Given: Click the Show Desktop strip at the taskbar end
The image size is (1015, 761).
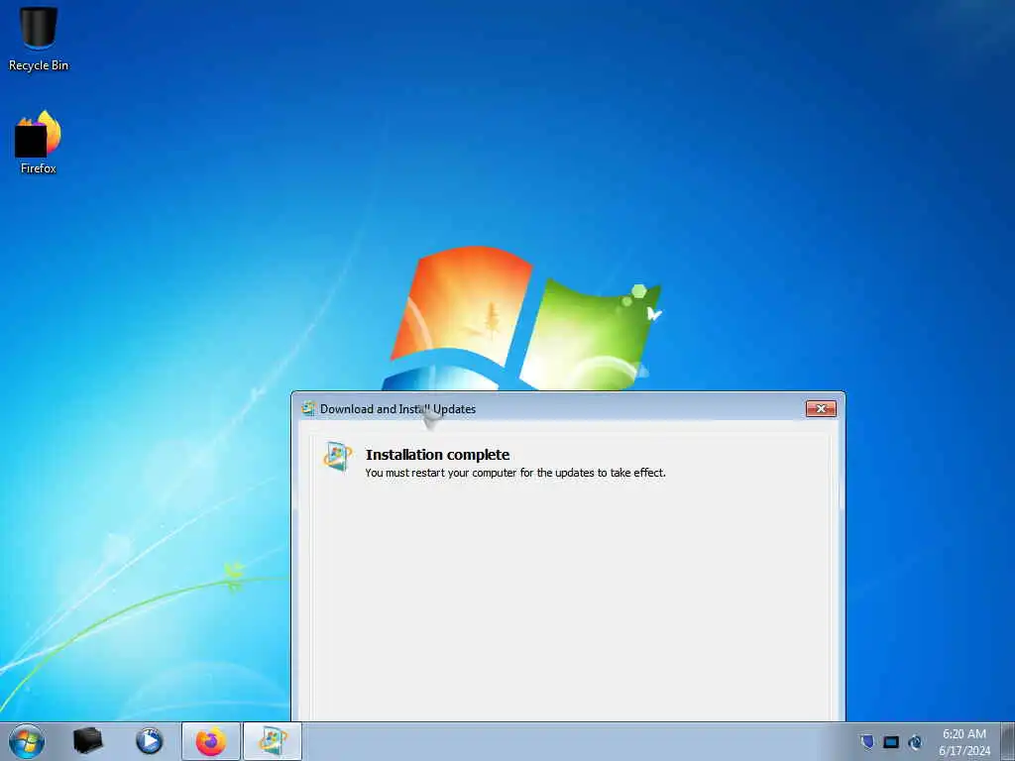Looking at the screenshot, I should pyautogui.click(x=1008, y=741).
